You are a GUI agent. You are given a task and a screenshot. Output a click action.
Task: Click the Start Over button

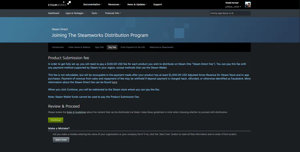[x=61, y=140]
